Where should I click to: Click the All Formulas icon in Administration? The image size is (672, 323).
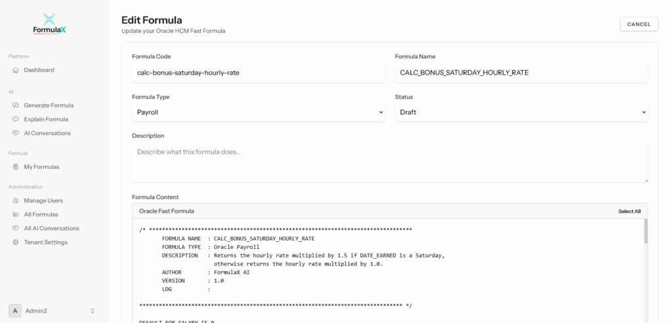16,214
